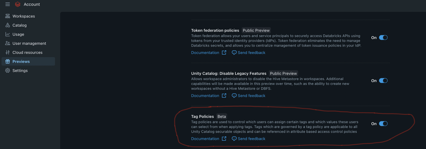
Task: Select the Previews menu item
Action: [28, 62]
